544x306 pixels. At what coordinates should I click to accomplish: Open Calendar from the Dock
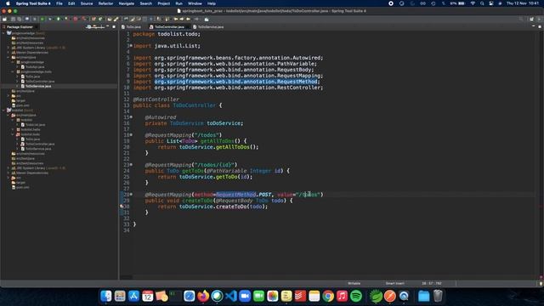click(147, 296)
